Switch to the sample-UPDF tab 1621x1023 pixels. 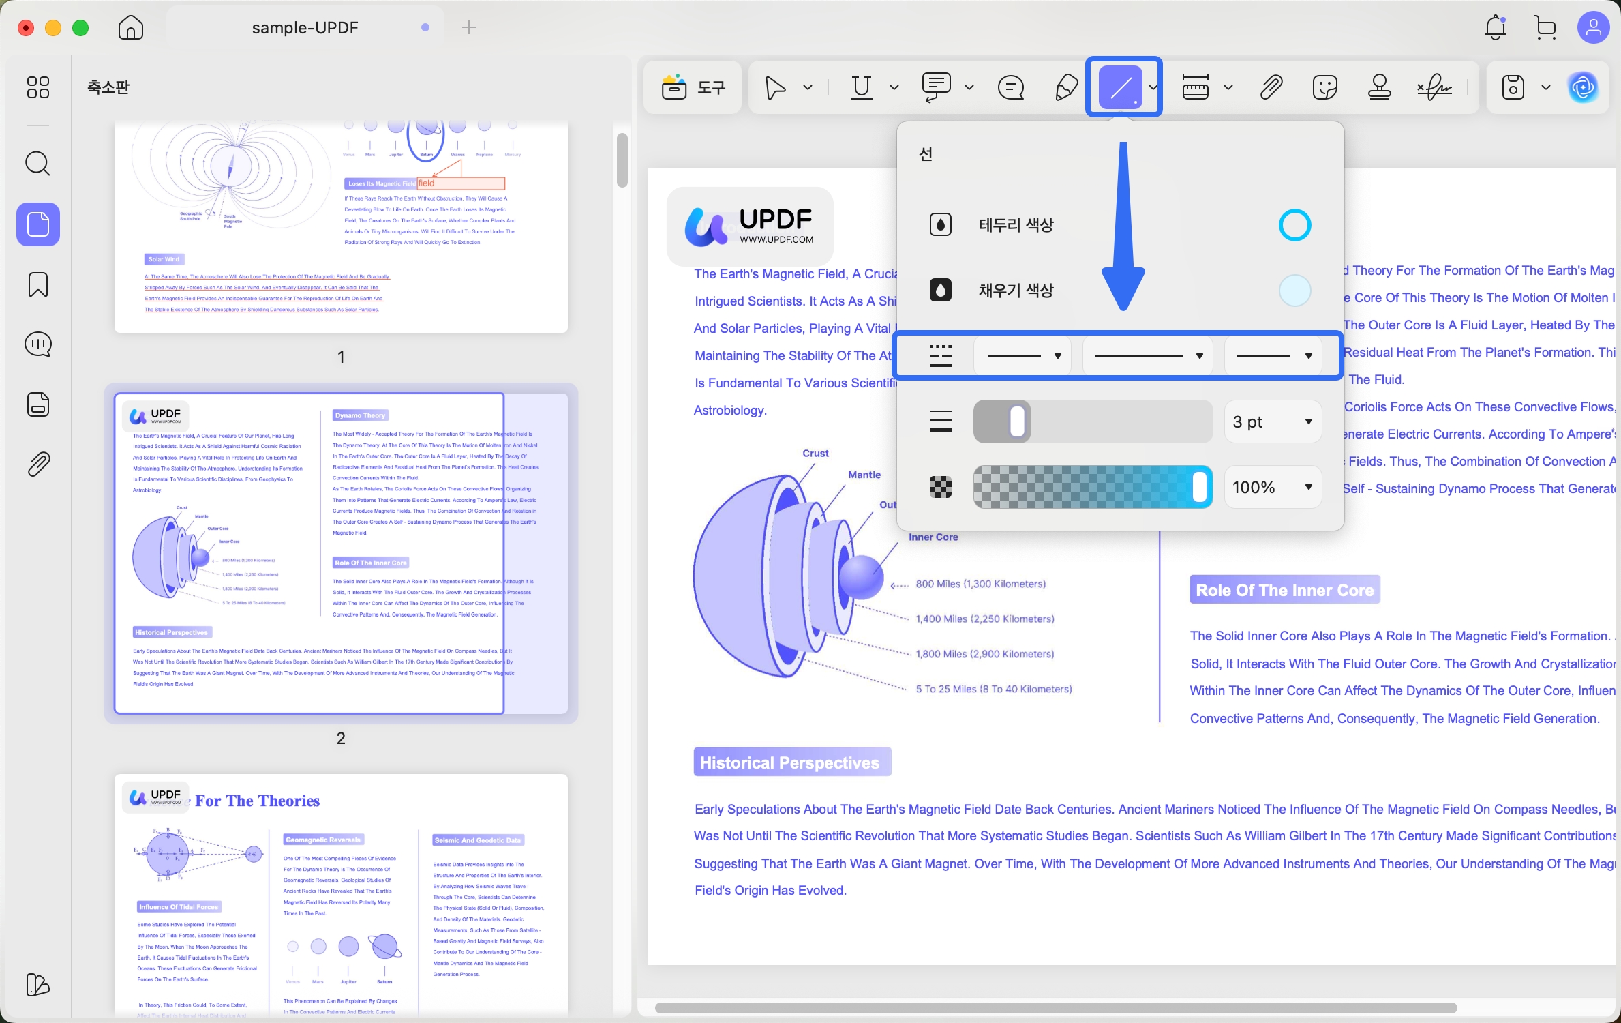pos(305,28)
